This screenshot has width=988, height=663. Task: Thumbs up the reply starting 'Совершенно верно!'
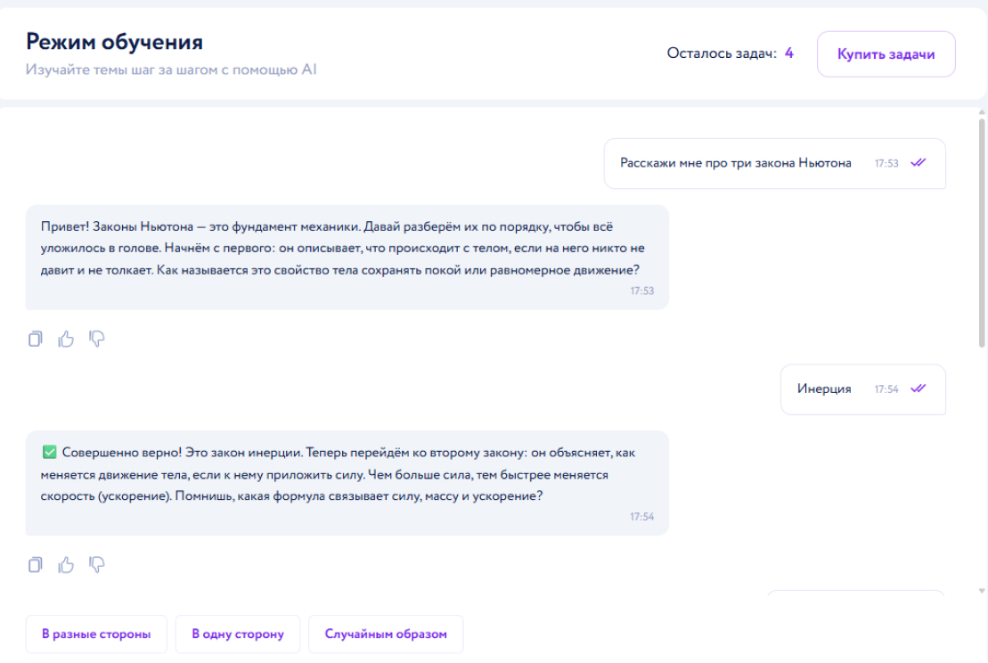click(66, 565)
